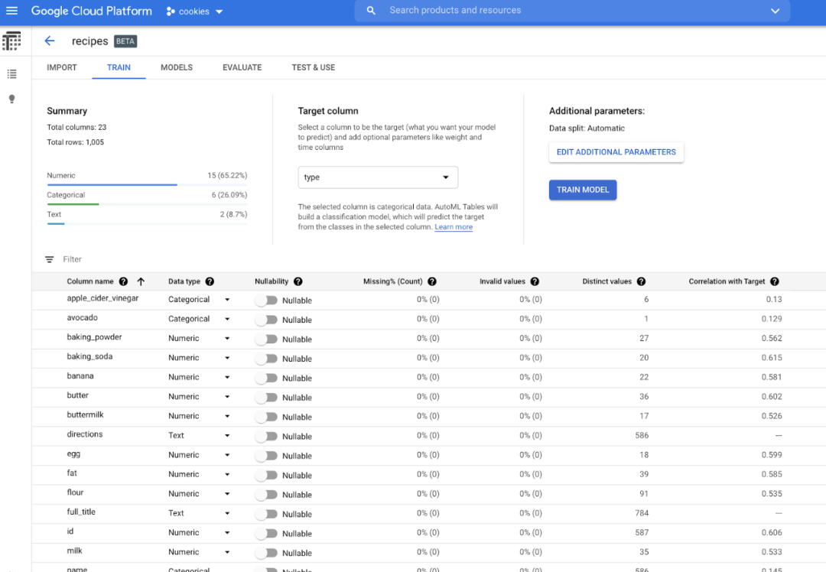826x572 pixels.
Task: Open data type dropdown for avocado
Action: click(227, 320)
